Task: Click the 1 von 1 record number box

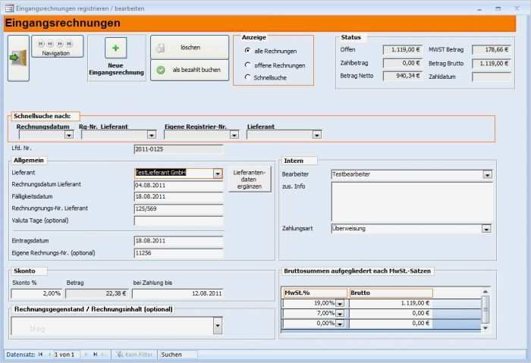Action: 67,355
